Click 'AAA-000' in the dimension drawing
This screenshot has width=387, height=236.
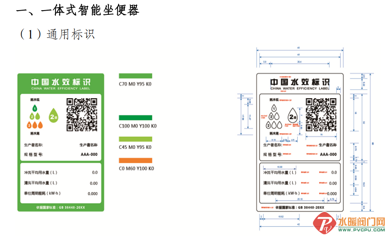click(x=328, y=154)
